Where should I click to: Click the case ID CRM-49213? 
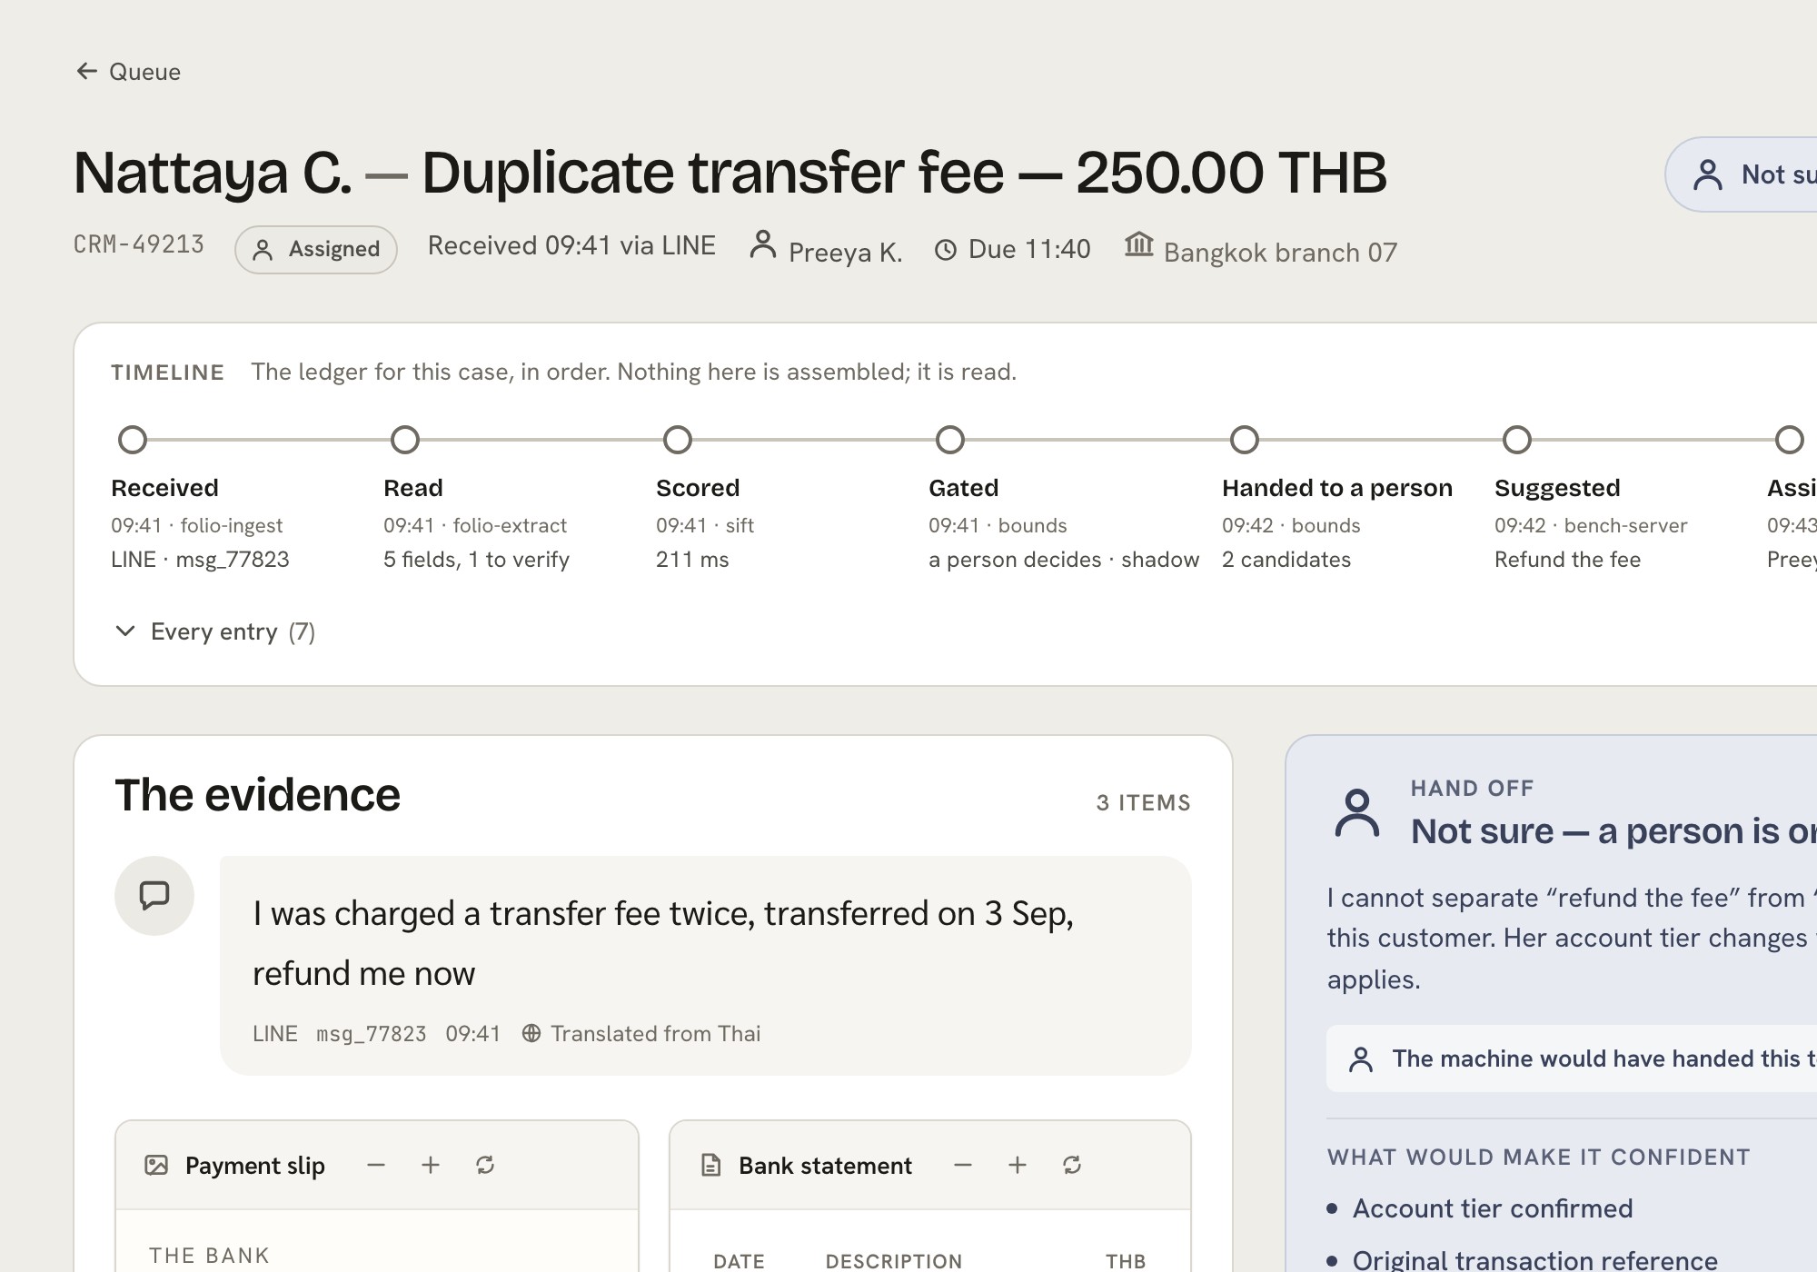[139, 244]
